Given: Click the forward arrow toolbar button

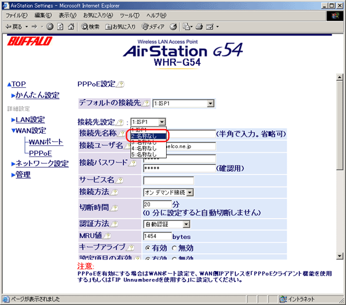Looking at the screenshot, I should [35, 27].
